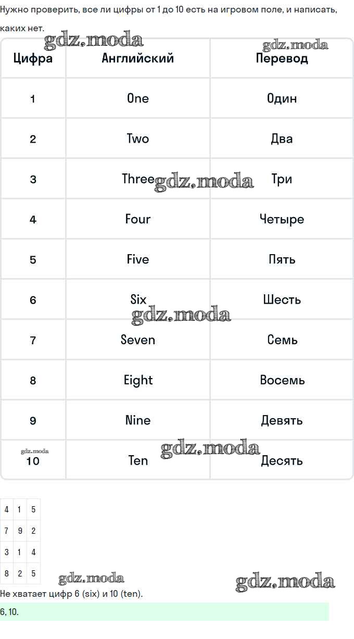
Task: Click the translation 'Восемь'
Action: 282,380
